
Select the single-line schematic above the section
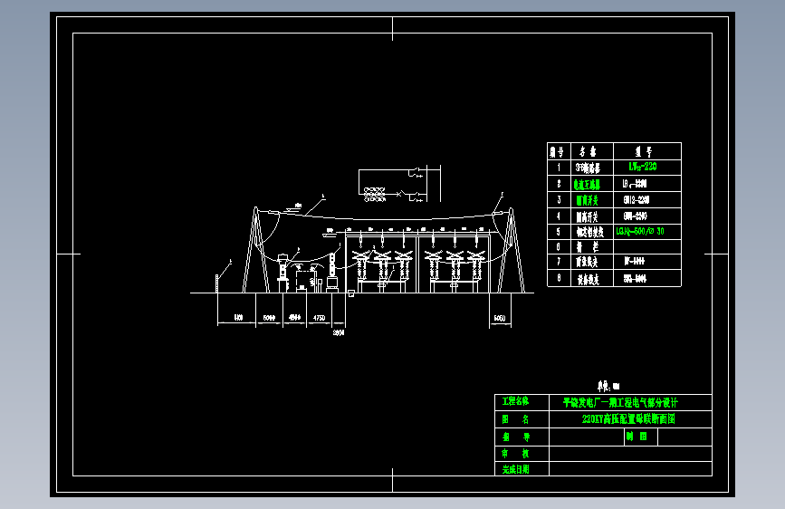[399, 184]
